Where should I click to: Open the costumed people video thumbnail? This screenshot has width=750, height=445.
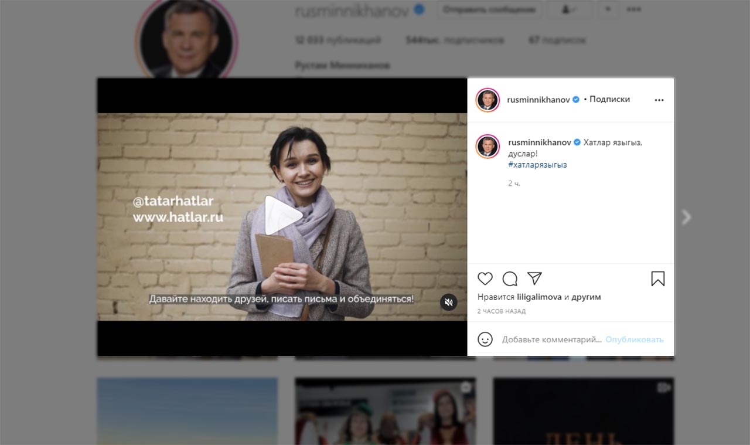pos(386,411)
